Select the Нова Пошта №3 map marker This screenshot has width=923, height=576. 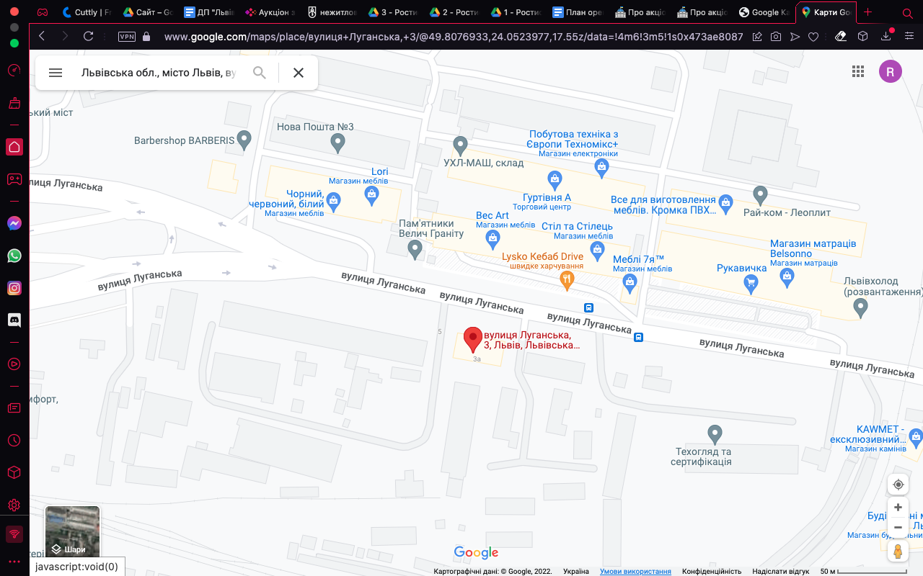click(x=337, y=144)
